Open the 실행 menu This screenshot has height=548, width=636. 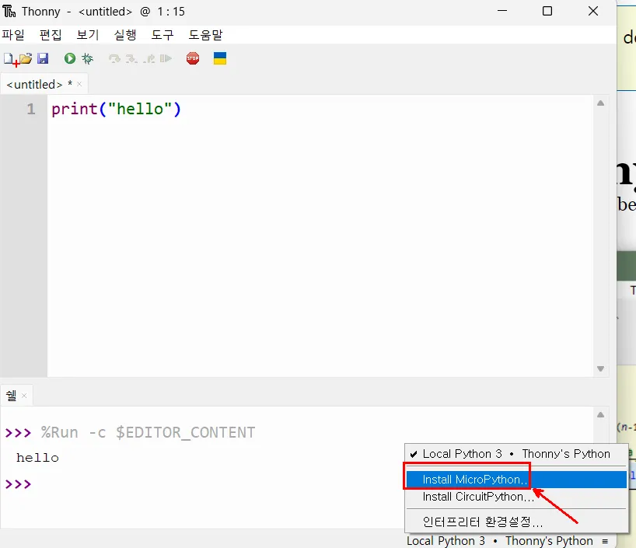125,35
